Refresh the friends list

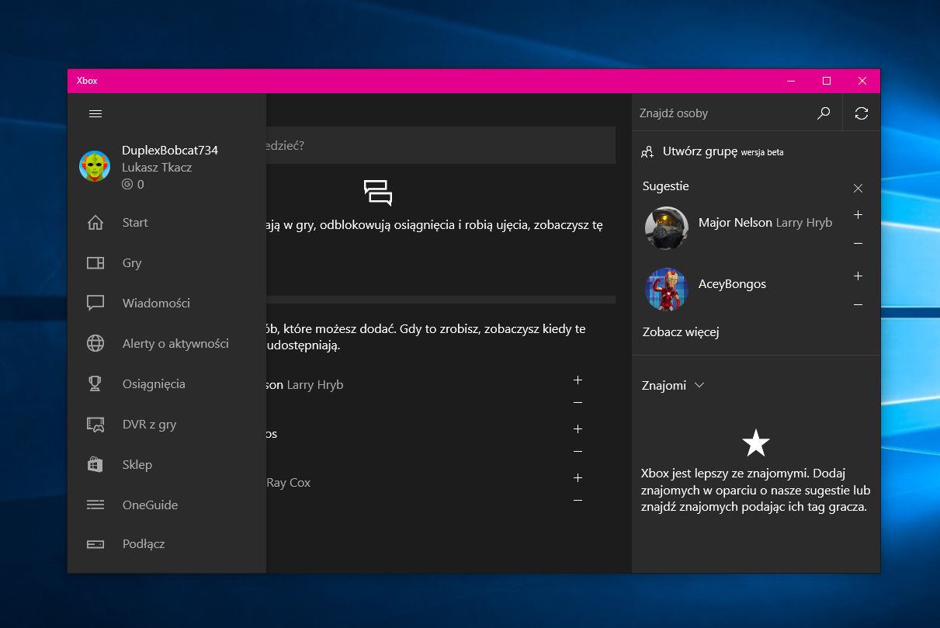pos(862,113)
